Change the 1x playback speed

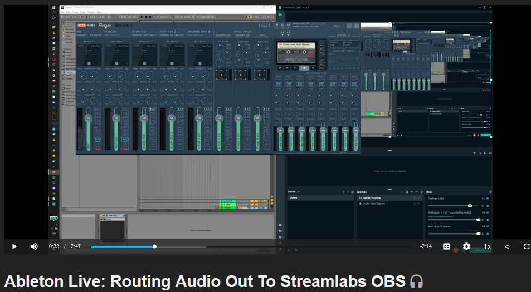pyautogui.click(x=487, y=247)
